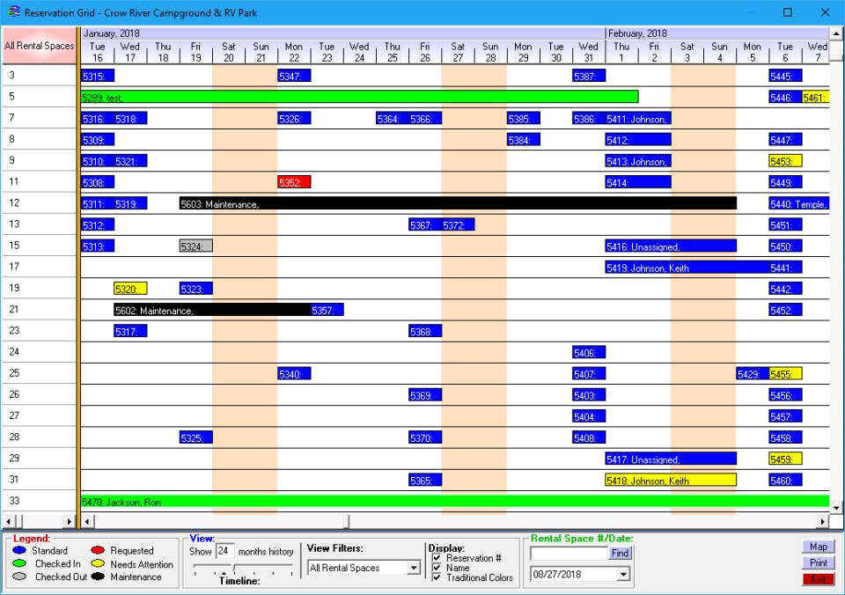Click the Map button
Screen dimensions: 845x595
click(x=818, y=547)
